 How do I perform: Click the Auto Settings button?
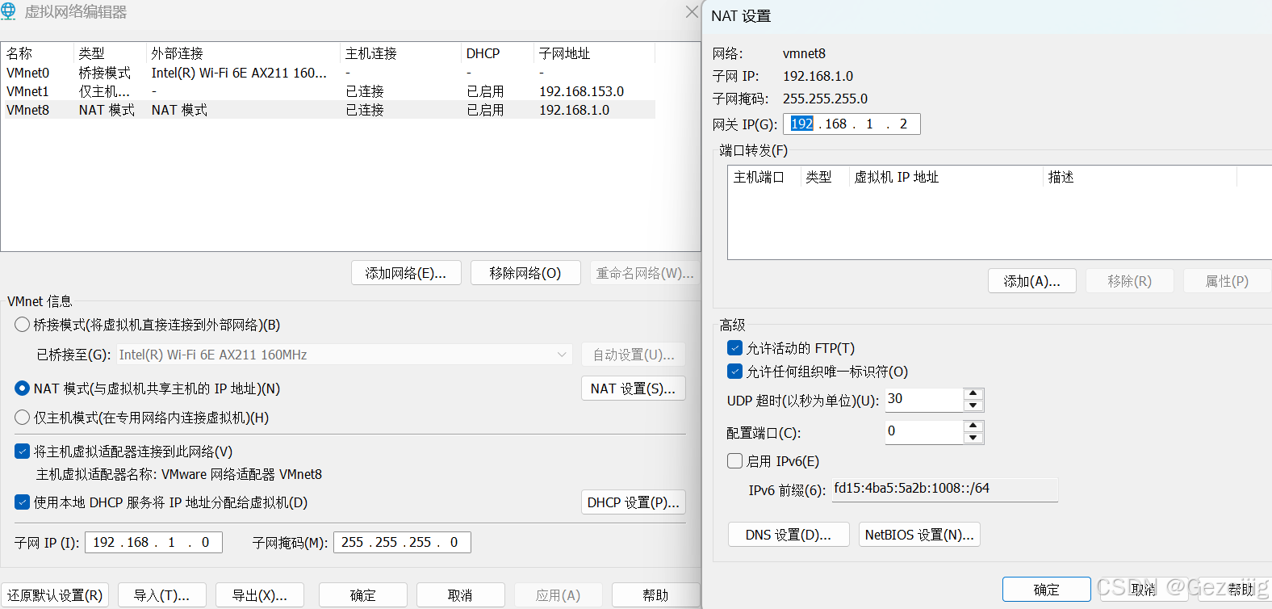[634, 355]
